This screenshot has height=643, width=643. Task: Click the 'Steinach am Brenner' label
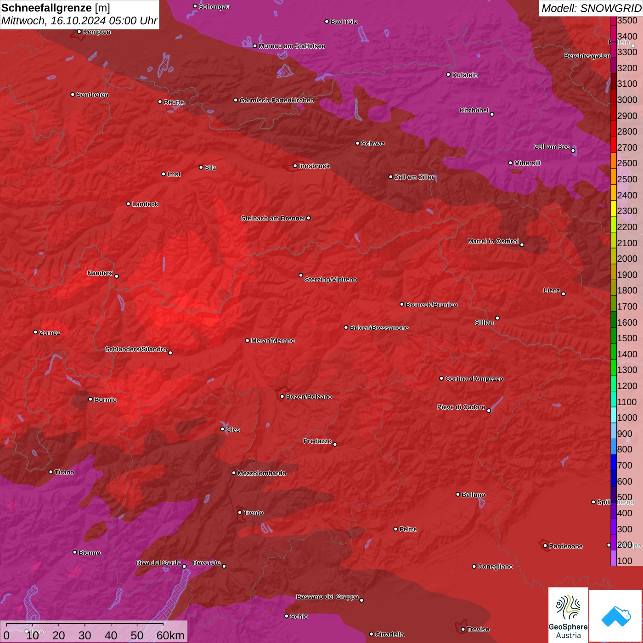[273, 218]
